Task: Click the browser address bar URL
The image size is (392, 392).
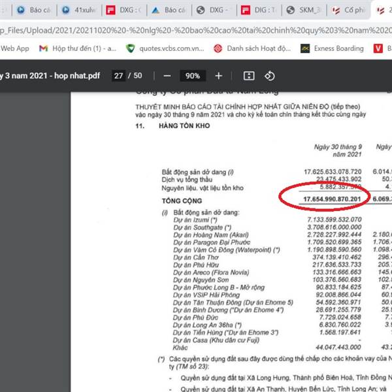Action: [196, 31]
